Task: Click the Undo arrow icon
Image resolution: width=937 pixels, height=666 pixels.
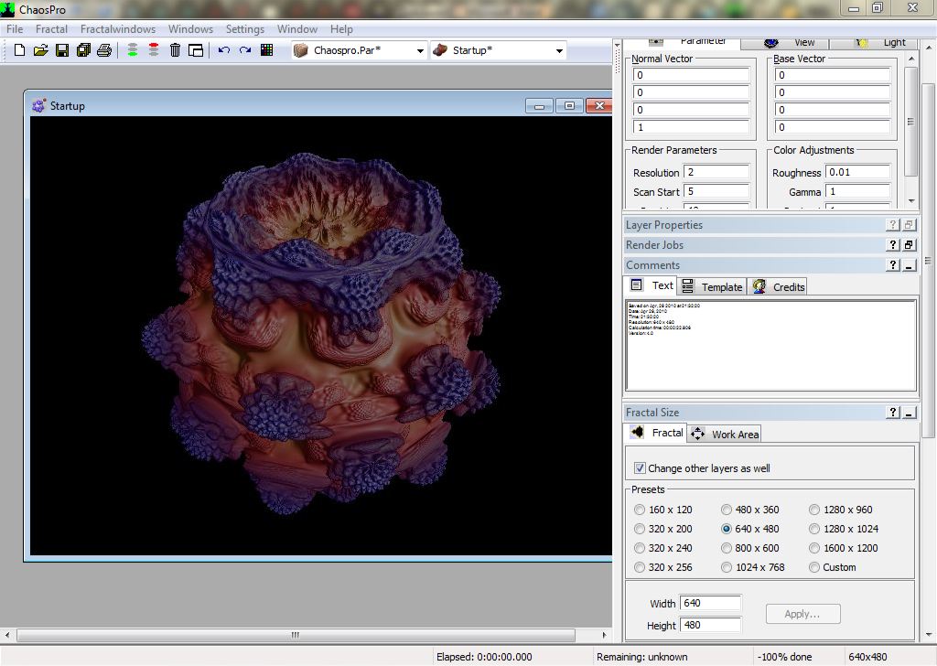Action: coord(224,50)
